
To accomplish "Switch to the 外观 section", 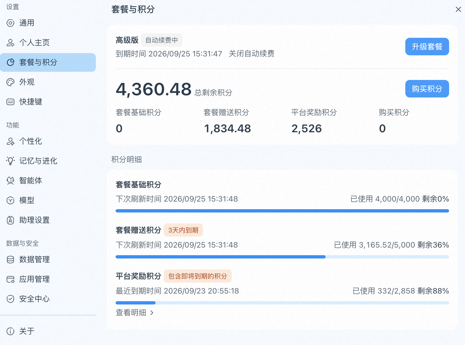I will pyautogui.click(x=48, y=82).
